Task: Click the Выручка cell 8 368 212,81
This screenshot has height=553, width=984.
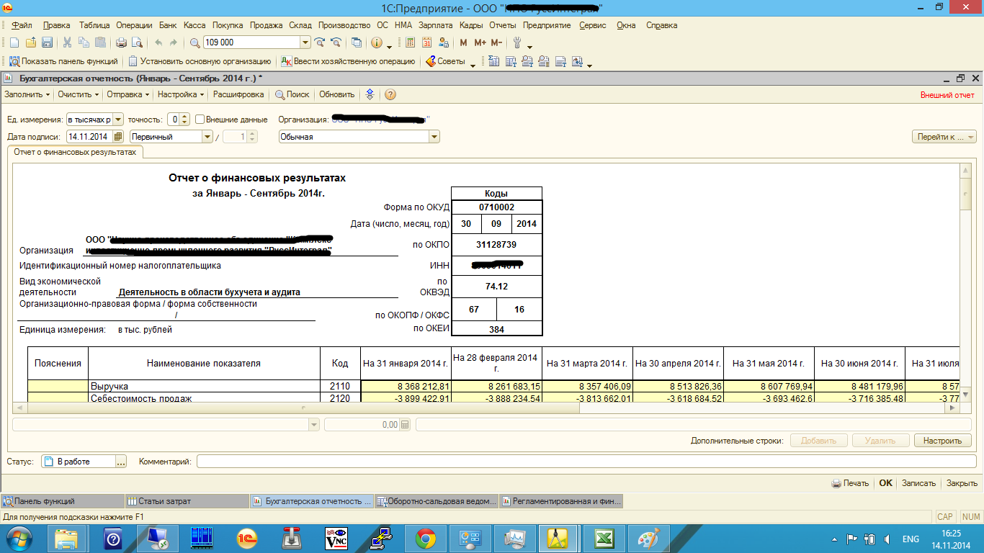Action: (x=406, y=386)
